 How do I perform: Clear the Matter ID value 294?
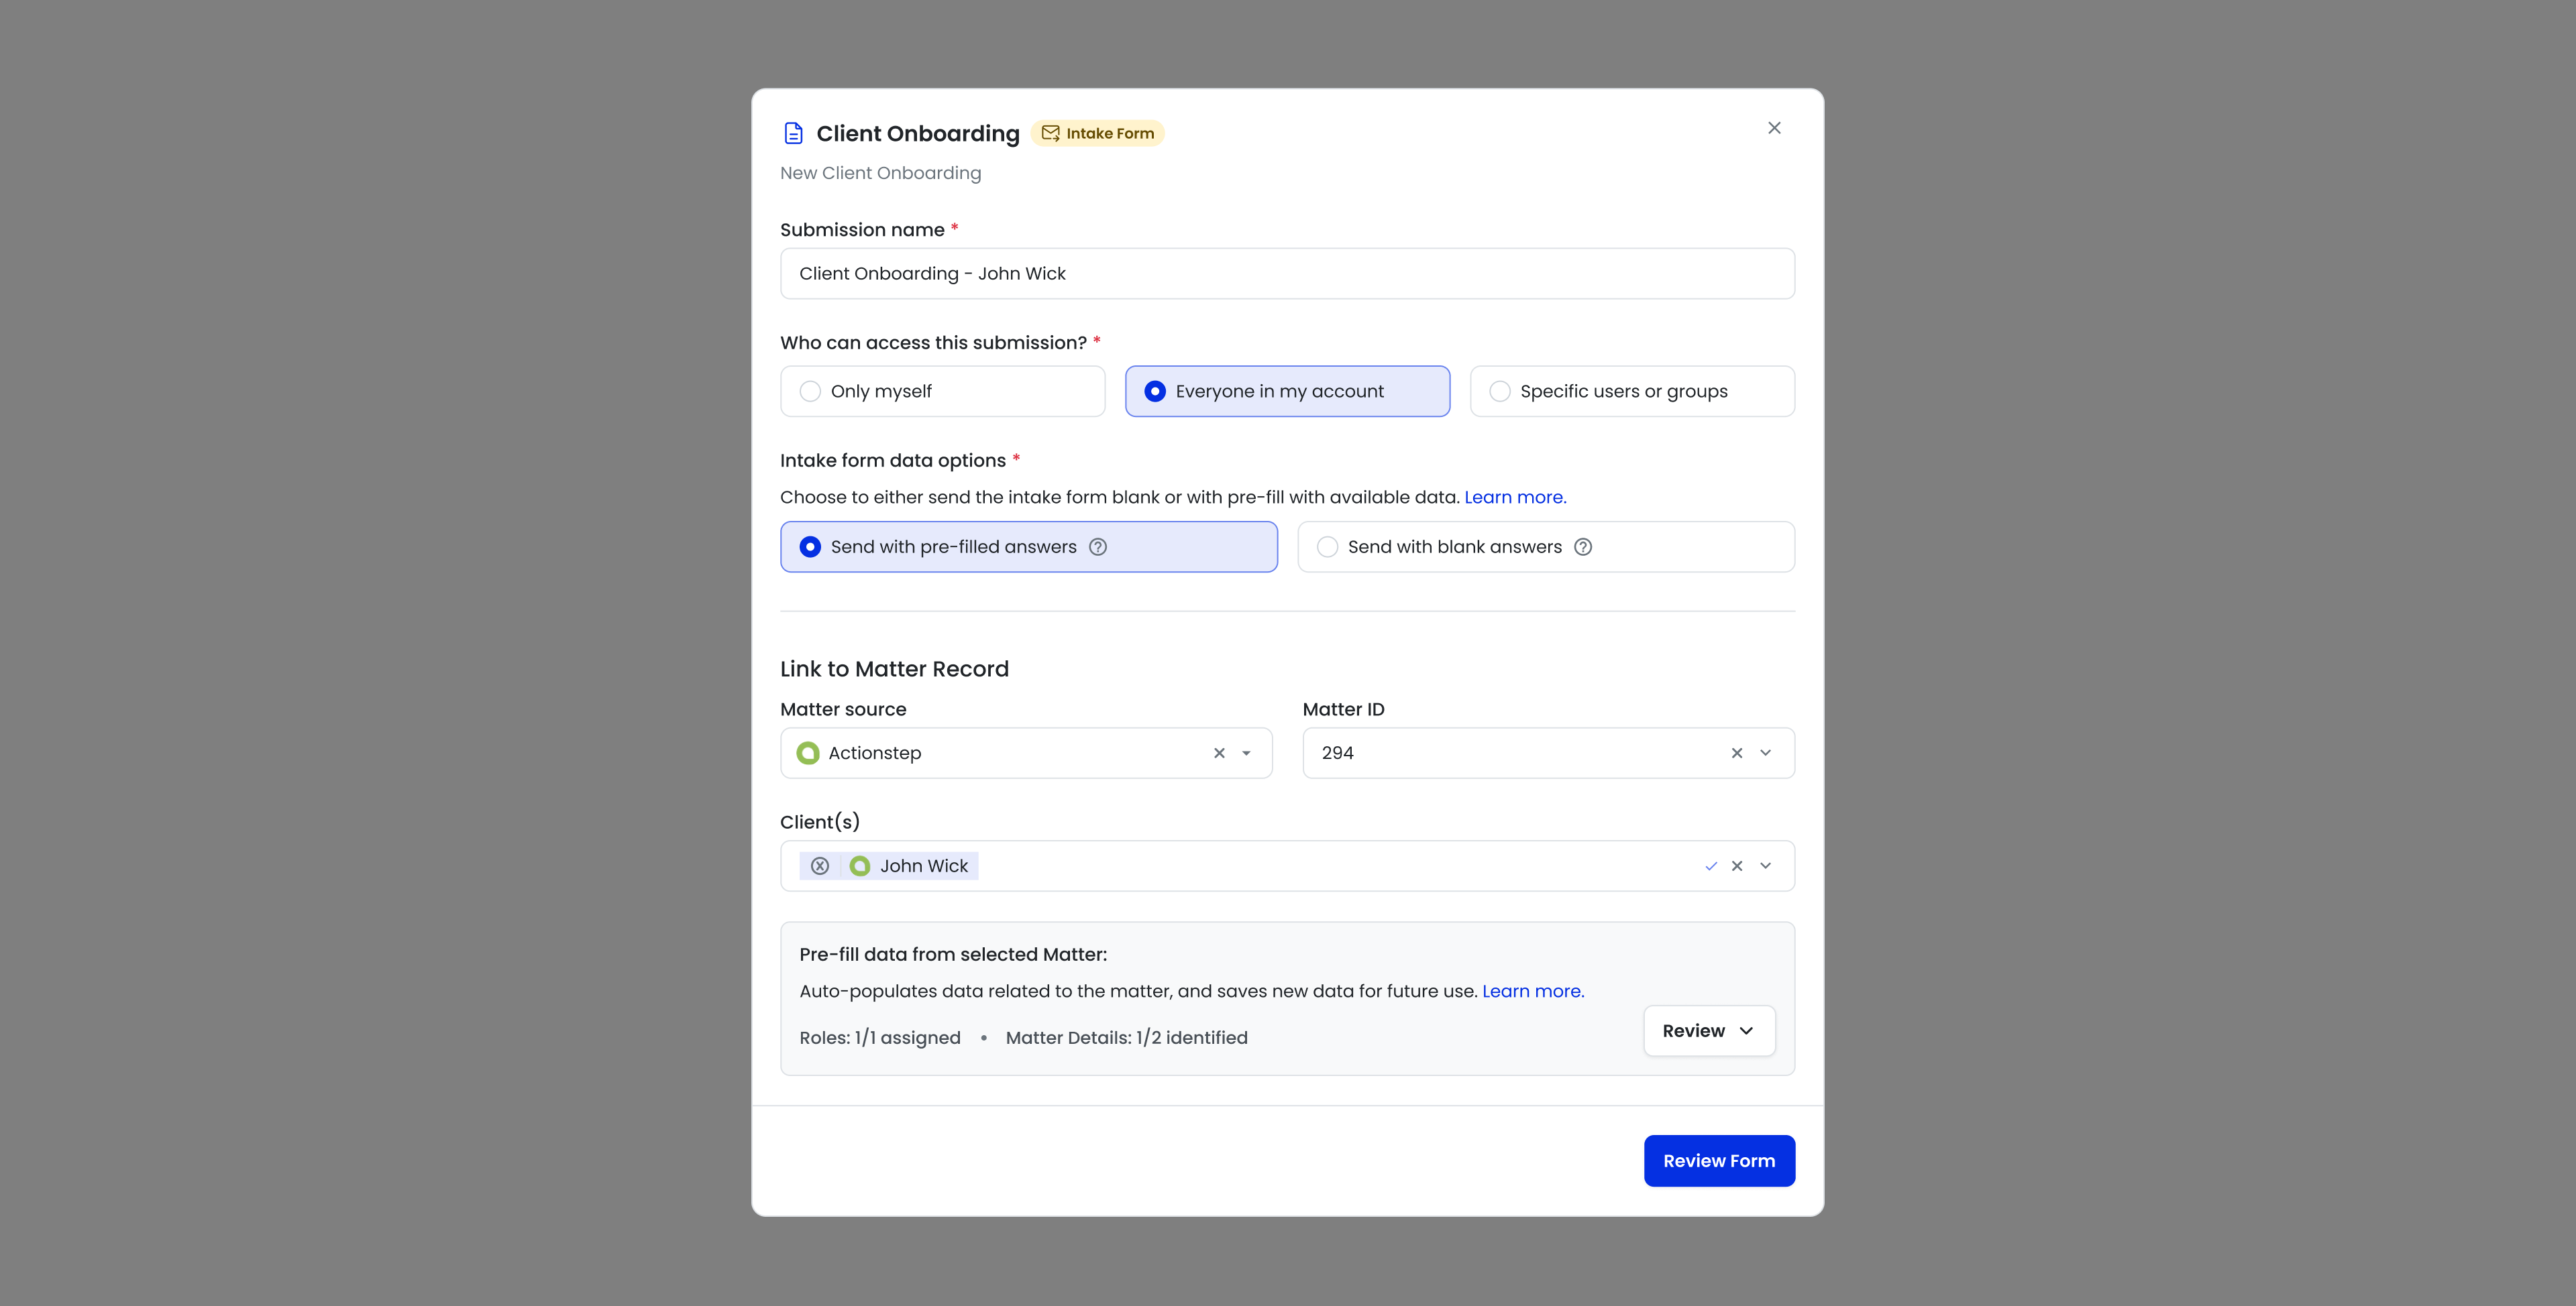(x=1737, y=754)
